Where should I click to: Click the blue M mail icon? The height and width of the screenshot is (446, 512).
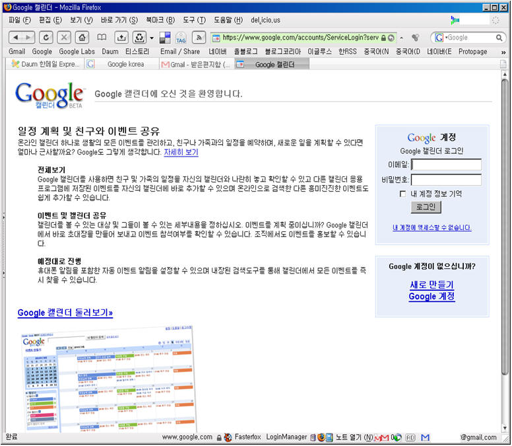(425, 437)
